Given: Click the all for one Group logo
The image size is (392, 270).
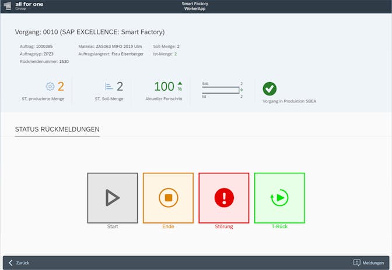Looking at the screenshot, I should point(23,6).
